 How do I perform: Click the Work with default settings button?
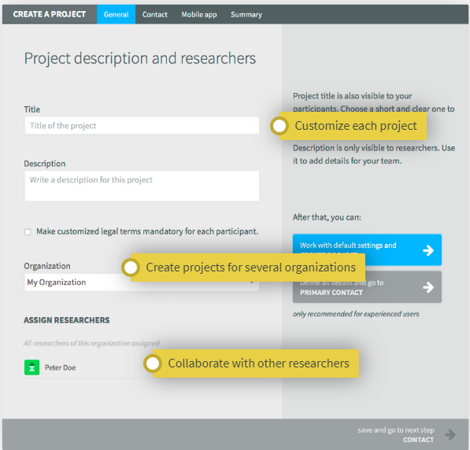pyautogui.click(x=367, y=250)
